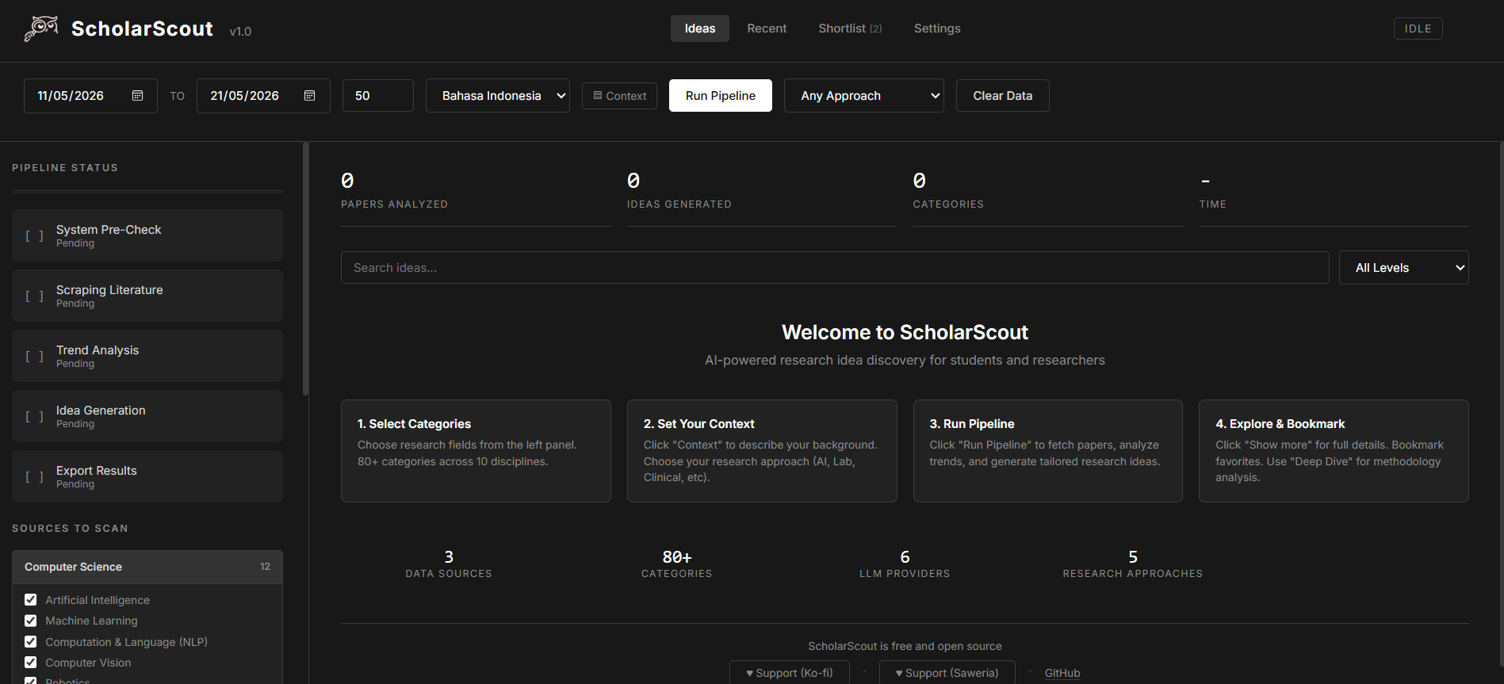Uncheck Computation & Language (NLP)
Screen dimensions: 1504x684
coord(31,642)
